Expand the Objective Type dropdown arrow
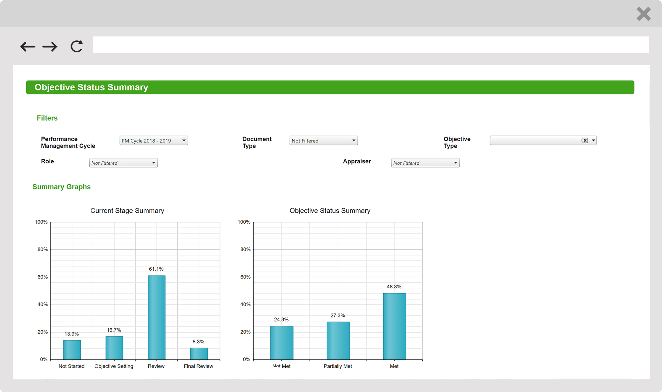 [x=593, y=140]
